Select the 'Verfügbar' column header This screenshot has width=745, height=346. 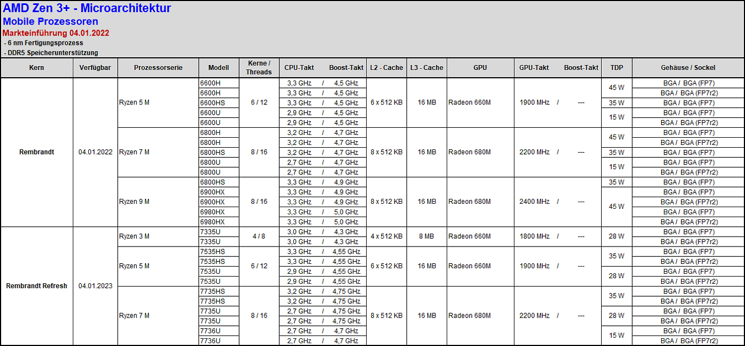pyautogui.click(x=96, y=68)
